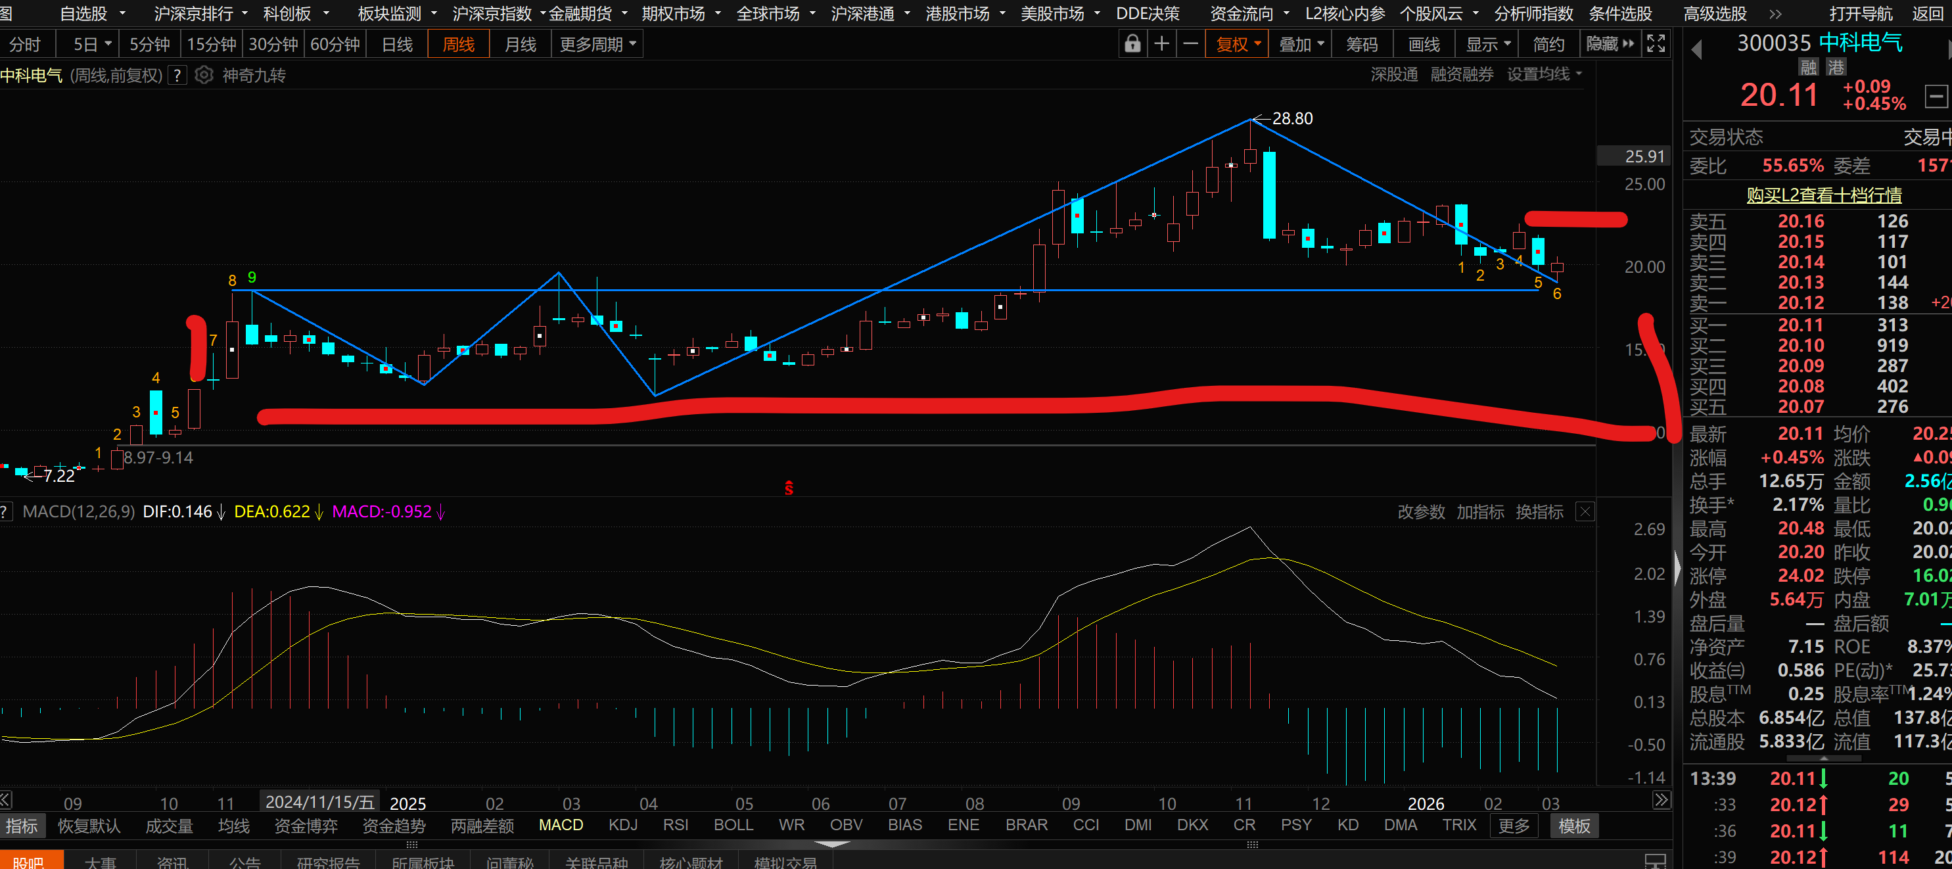The height and width of the screenshot is (869, 1952).
Task: Open indicator settings gear next to 神奇九转
Action: [x=204, y=75]
